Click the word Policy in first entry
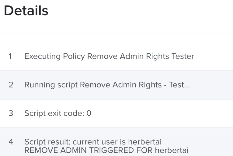This screenshot has height=156, width=233. point(74,56)
